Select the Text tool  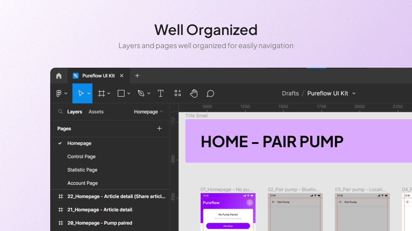(x=160, y=93)
